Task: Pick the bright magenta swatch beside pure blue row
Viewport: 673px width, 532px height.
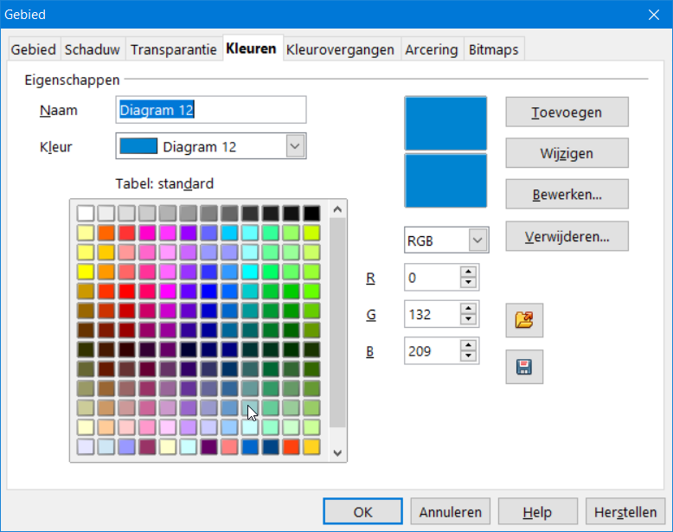Action: pos(168,291)
